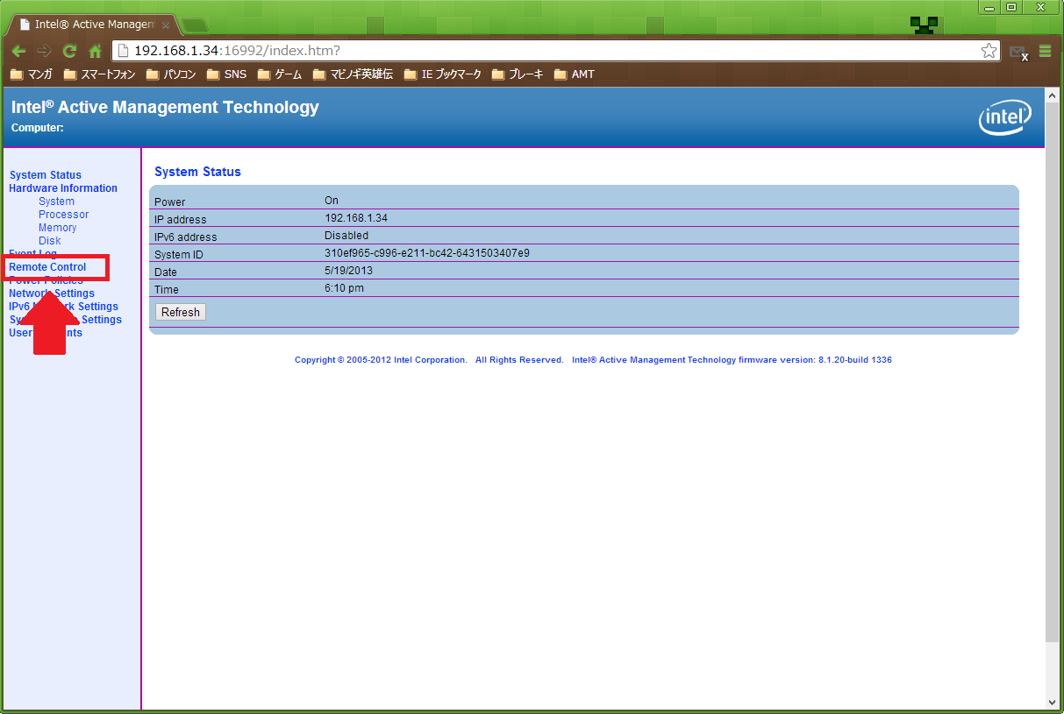Reload the page with the refresh icon
1064x714 pixels.
click(69, 51)
